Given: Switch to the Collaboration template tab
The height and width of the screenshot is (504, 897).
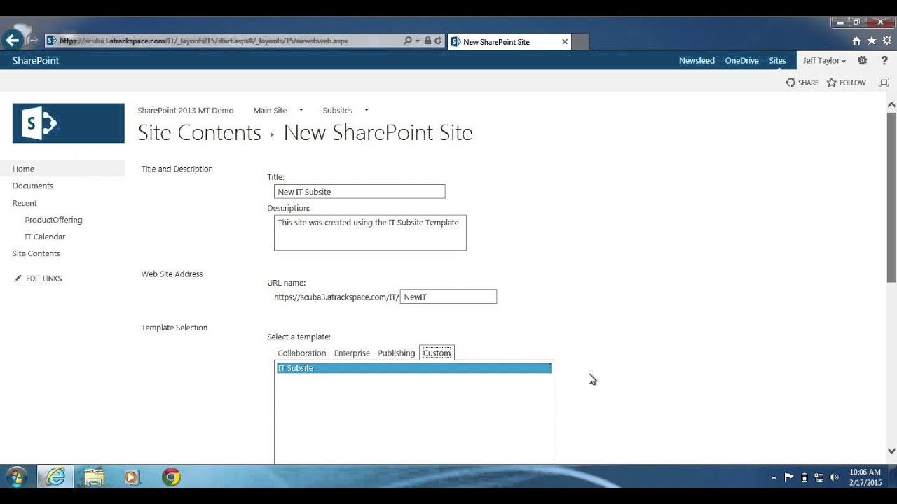Looking at the screenshot, I should coord(302,353).
